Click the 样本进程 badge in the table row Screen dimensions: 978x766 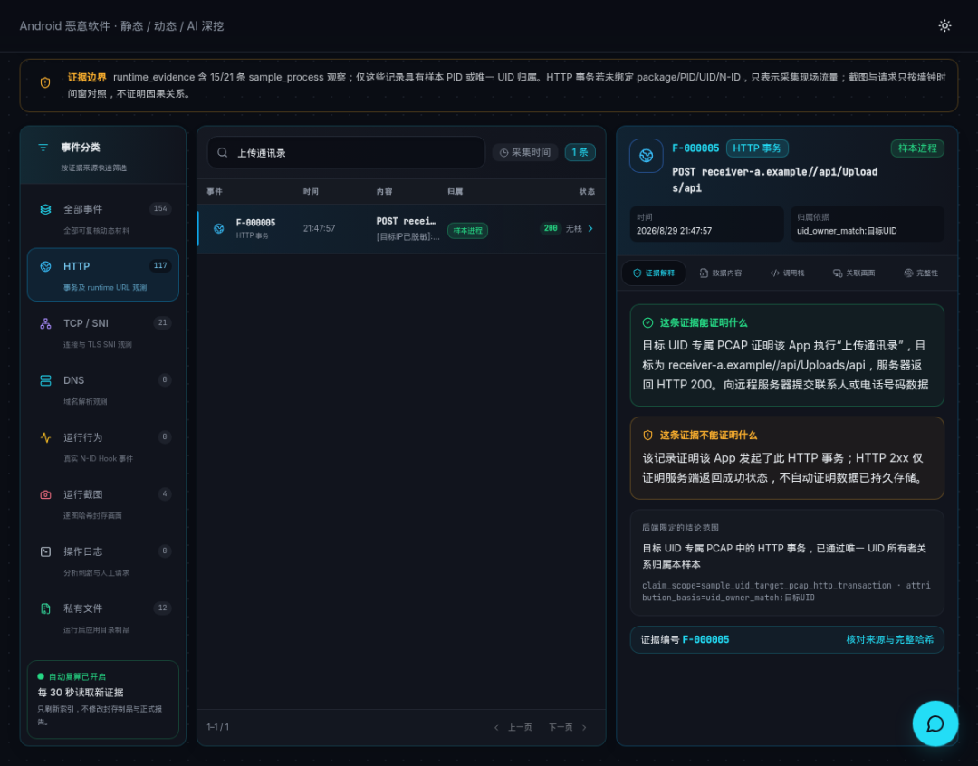468,230
